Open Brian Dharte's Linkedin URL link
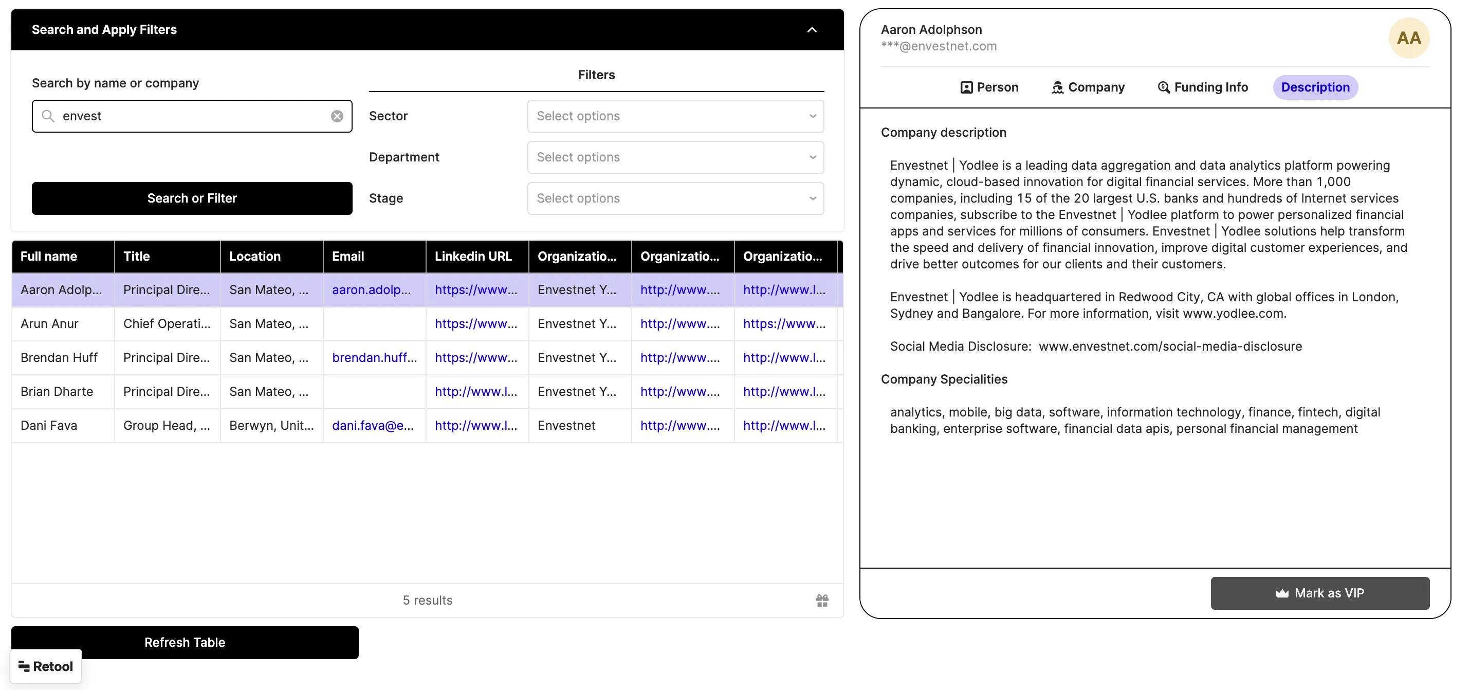The width and height of the screenshot is (1470, 690). (x=476, y=392)
